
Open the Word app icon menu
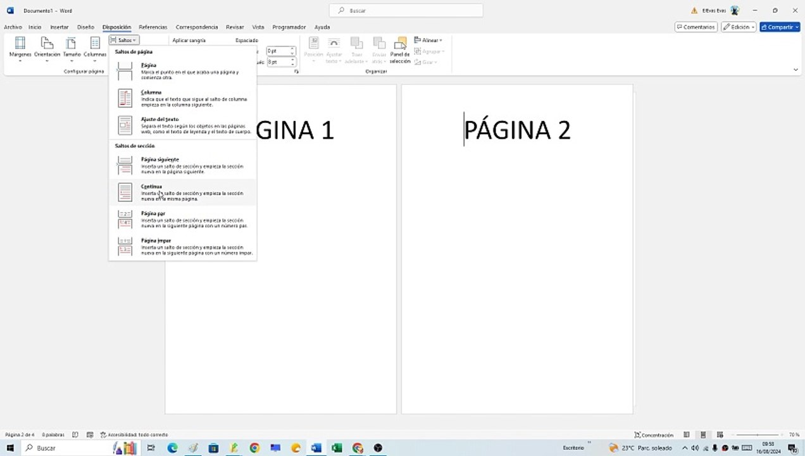[x=10, y=11]
